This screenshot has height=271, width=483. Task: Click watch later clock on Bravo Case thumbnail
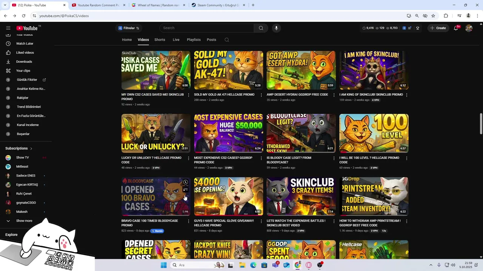185,182
